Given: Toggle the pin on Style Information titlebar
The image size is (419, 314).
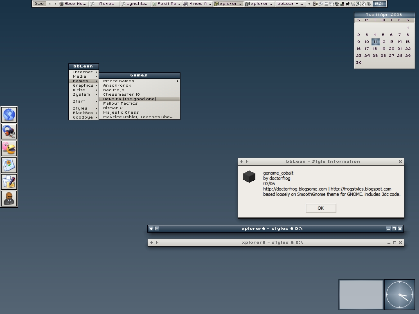Looking at the screenshot, I should [247, 161].
